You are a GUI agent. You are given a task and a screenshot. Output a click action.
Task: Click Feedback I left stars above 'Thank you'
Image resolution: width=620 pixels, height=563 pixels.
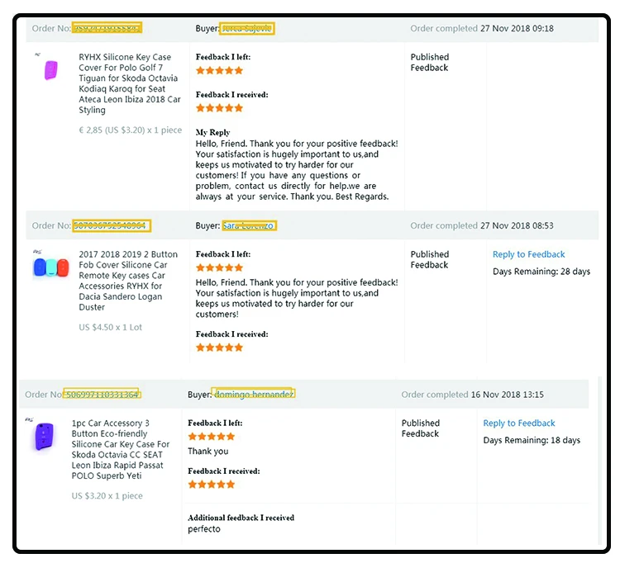212,437
